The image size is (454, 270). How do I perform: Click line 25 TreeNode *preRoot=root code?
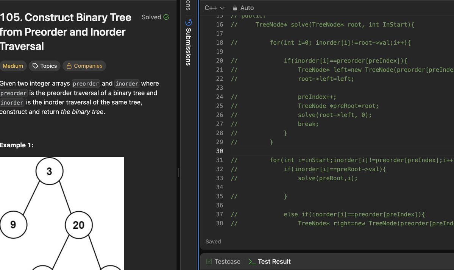[x=338, y=106]
